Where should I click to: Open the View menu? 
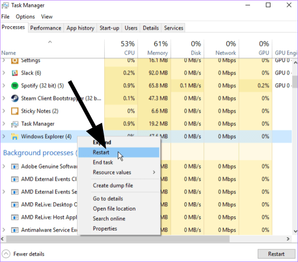tap(47, 17)
